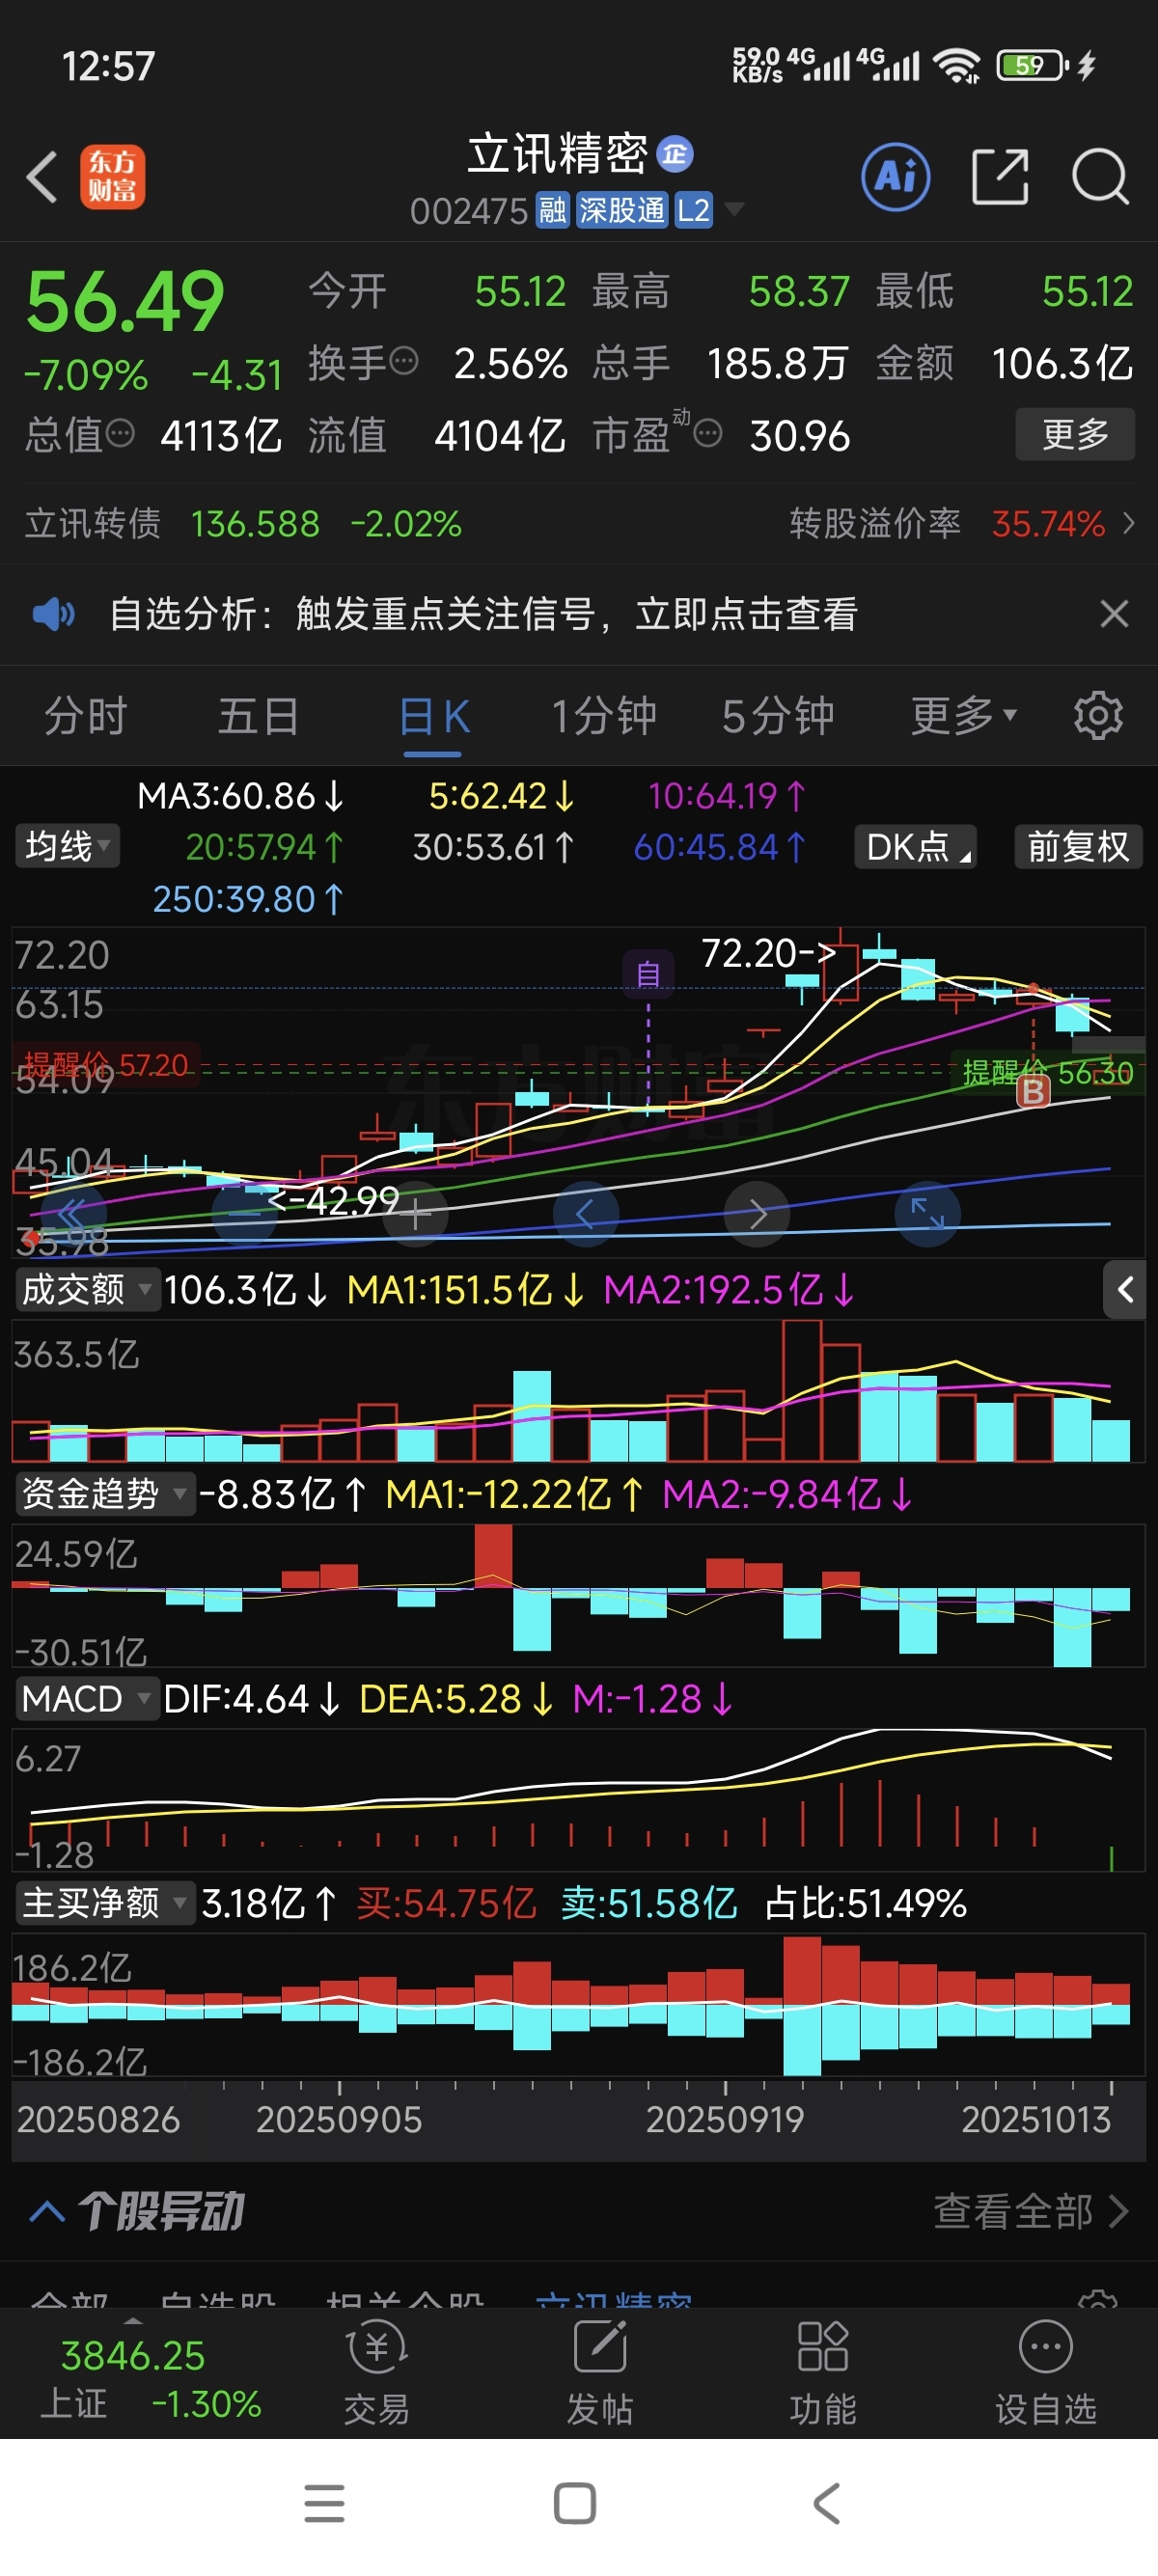Tap the info icon next to 换手
1158x2576 pixels.
pyautogui.click(x=404, y=361)
